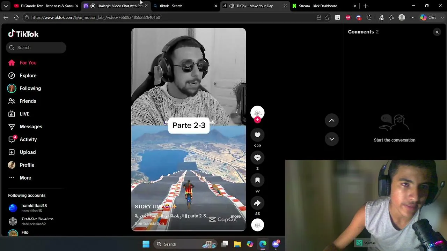The width and height of the screenshot is (447, 251).
Task: Click See translation under the caption
Action: pos(149,223)
